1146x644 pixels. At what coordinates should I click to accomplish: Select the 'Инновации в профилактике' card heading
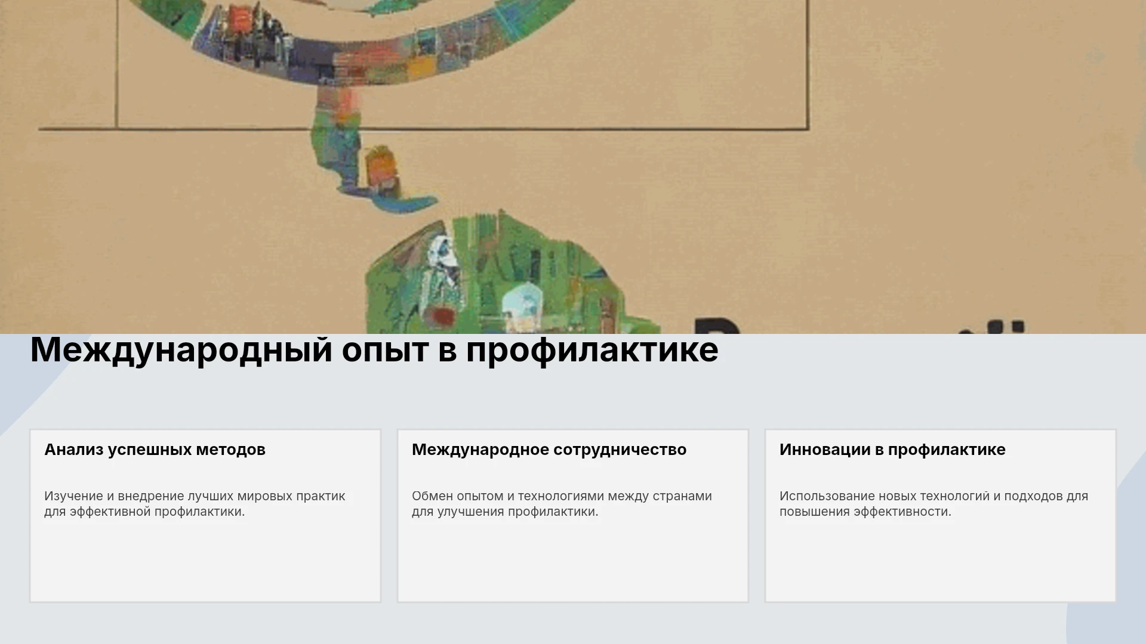(x=892, y=450)
